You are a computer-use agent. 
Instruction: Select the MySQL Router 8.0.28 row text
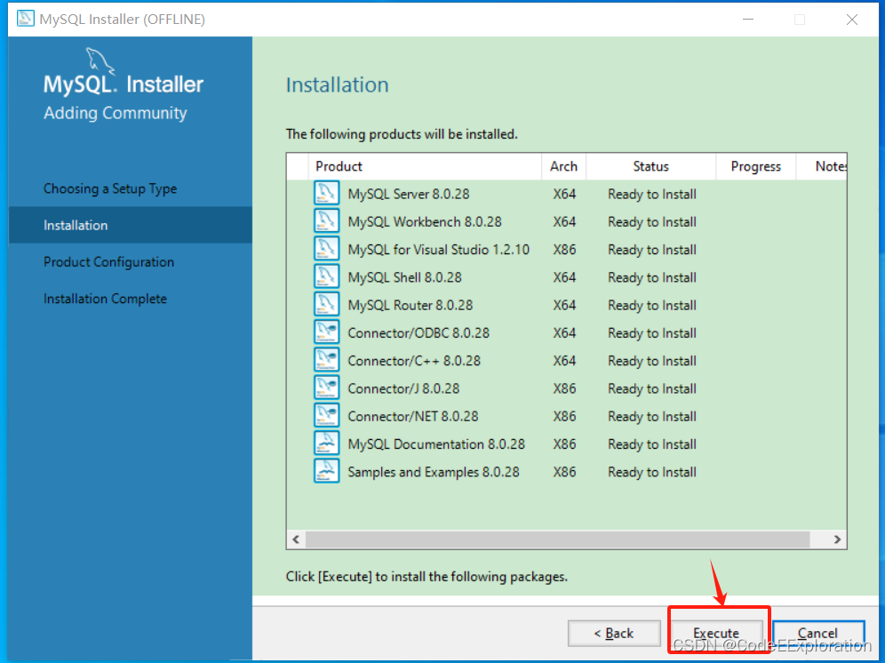411,305
